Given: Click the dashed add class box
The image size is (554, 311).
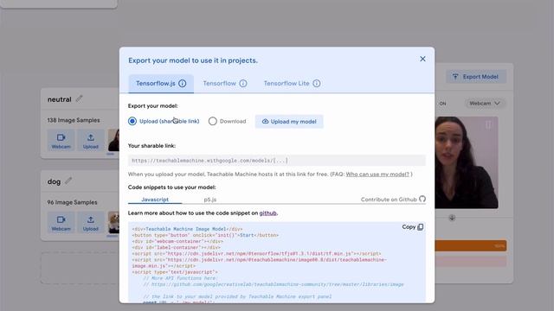Looking at the screenshot, I should pos(80,268).
